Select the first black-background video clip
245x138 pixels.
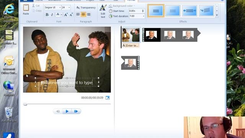tap(152, 35)
